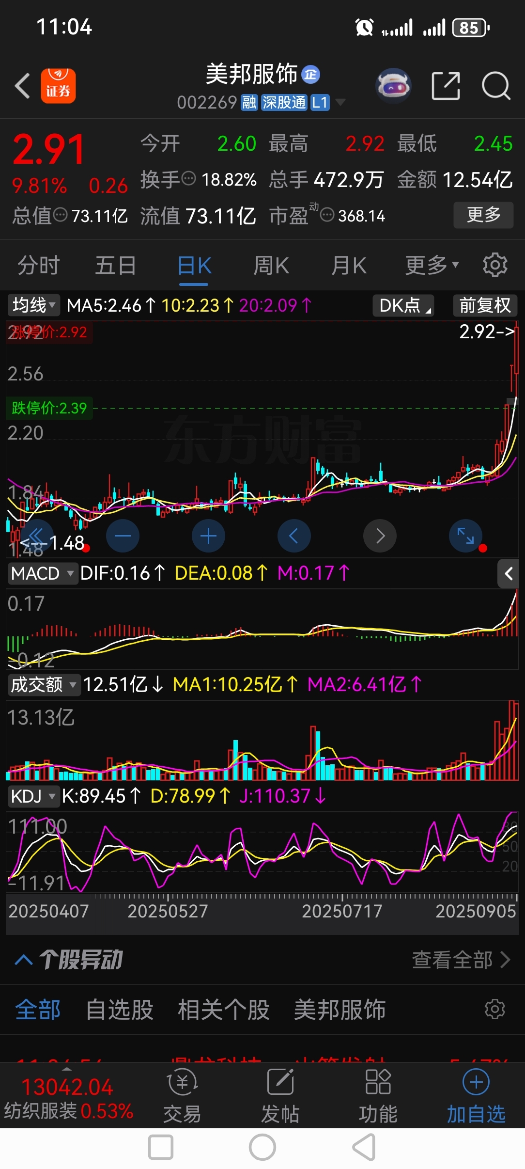Select 美邦服饰 filter tab
Image resolution: width=525 pixels, height=1169 pixels.
[x=340, y=1010]
